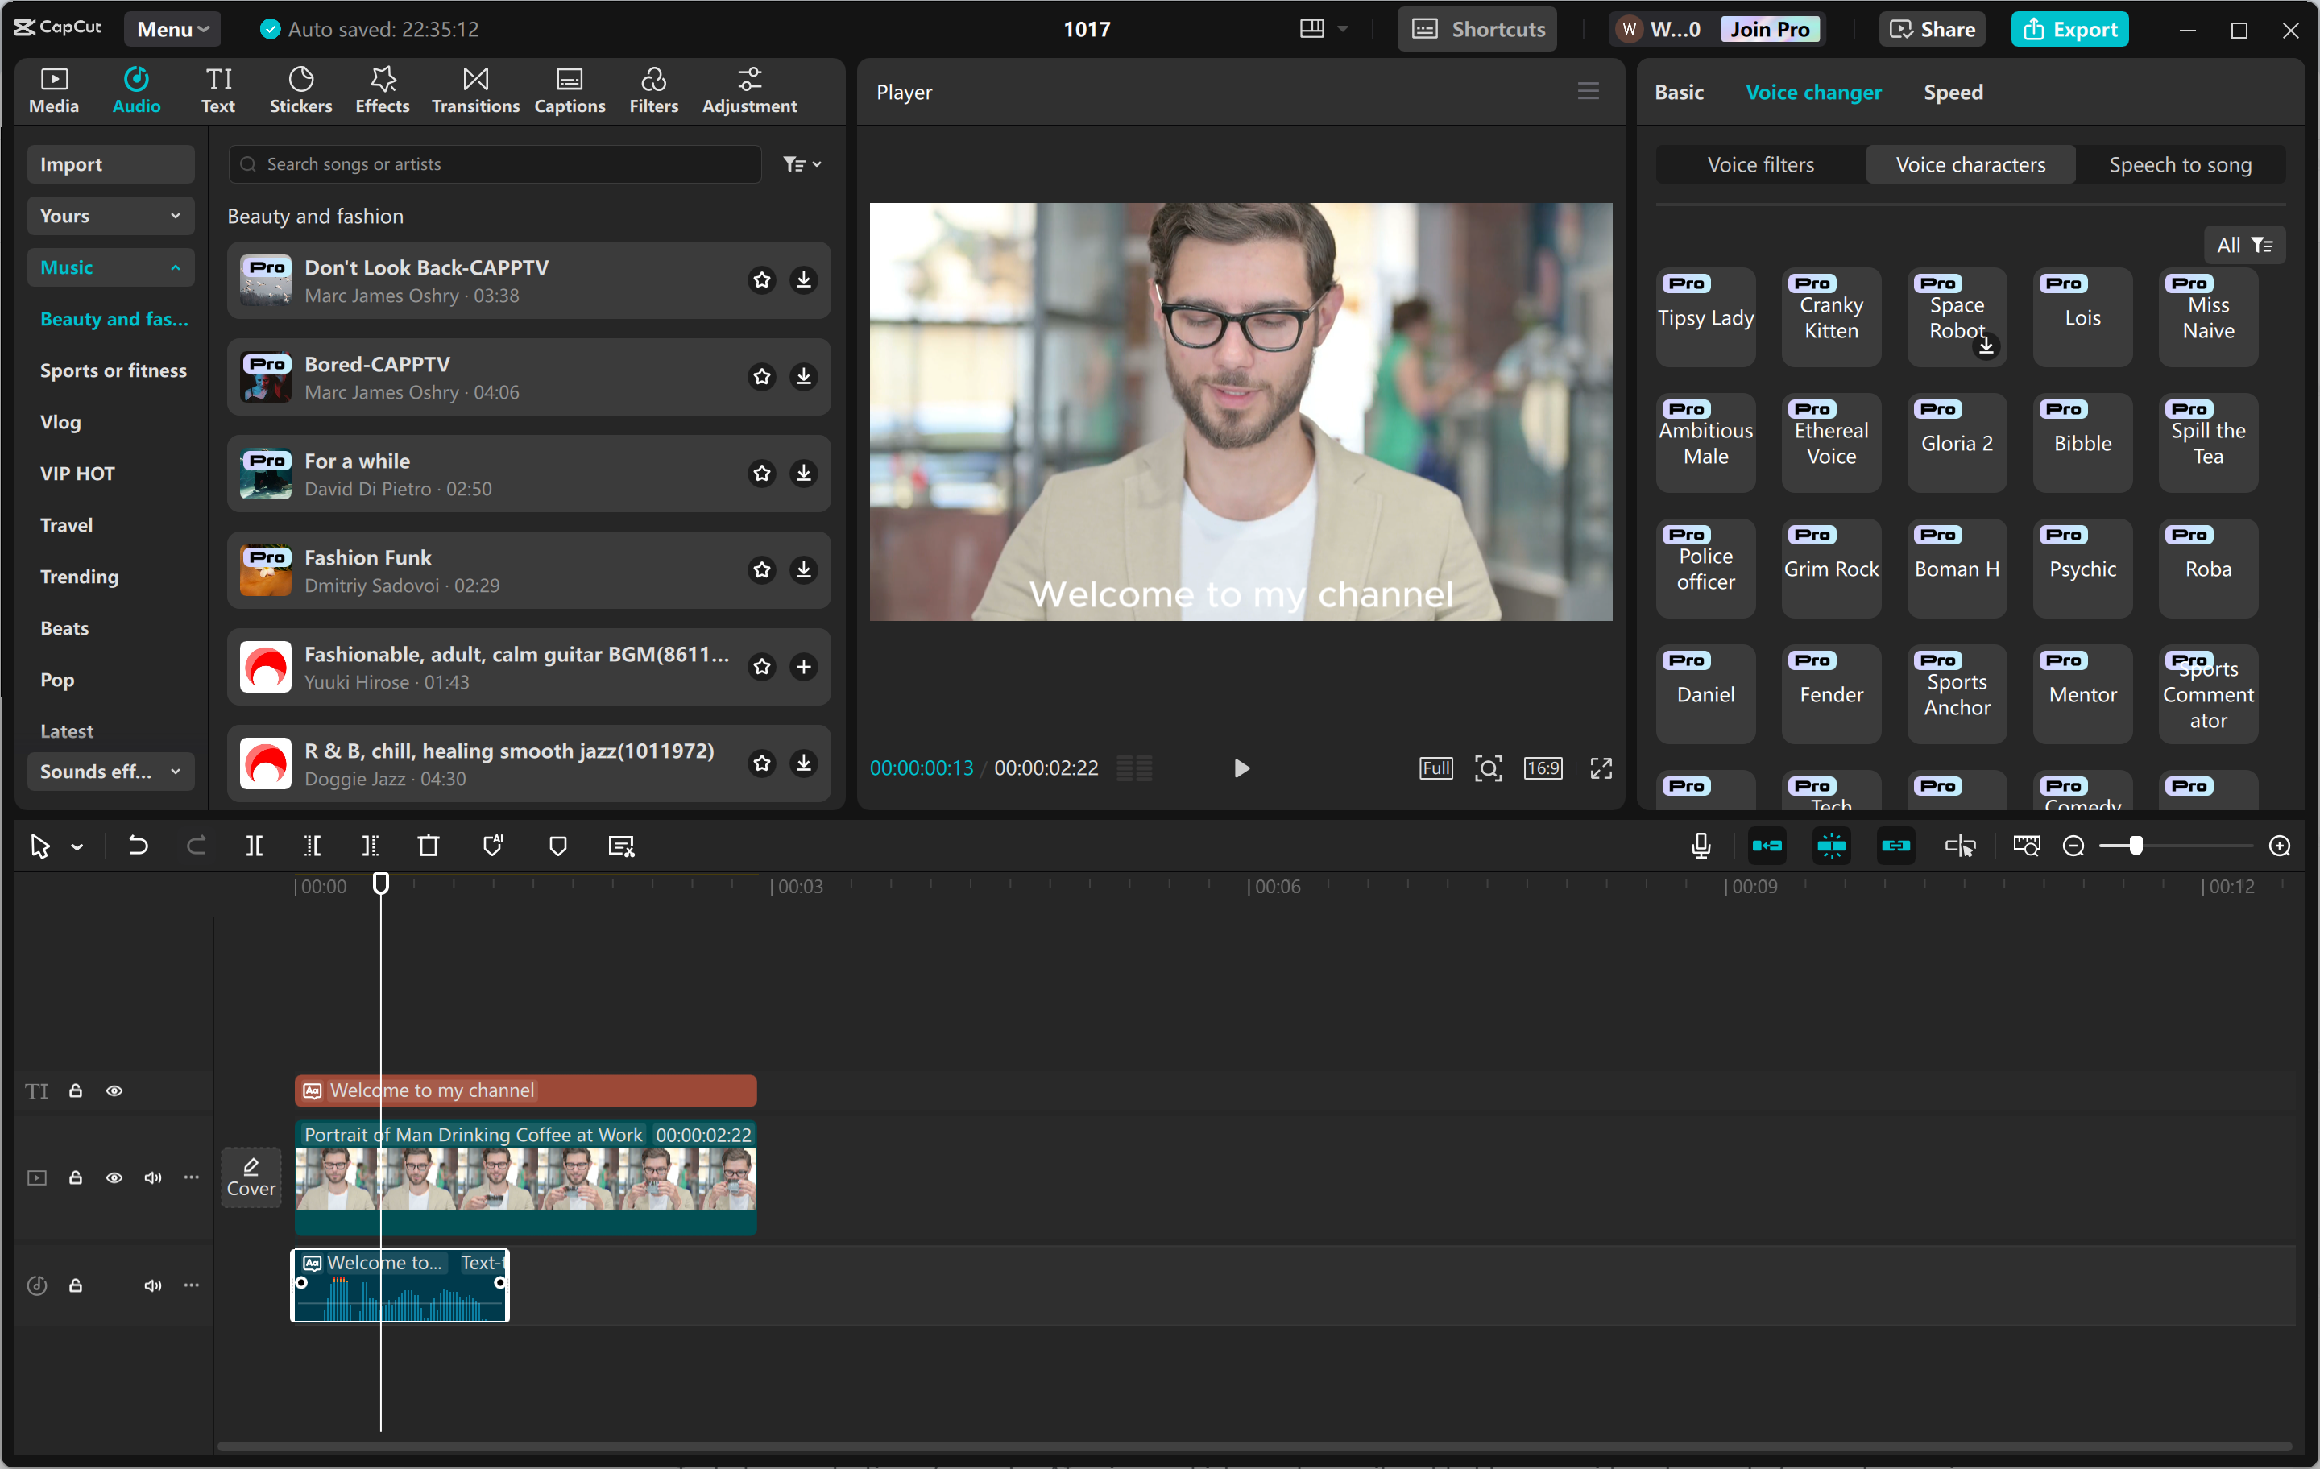Click the zoom in timeline icon

coord(2280,846)
